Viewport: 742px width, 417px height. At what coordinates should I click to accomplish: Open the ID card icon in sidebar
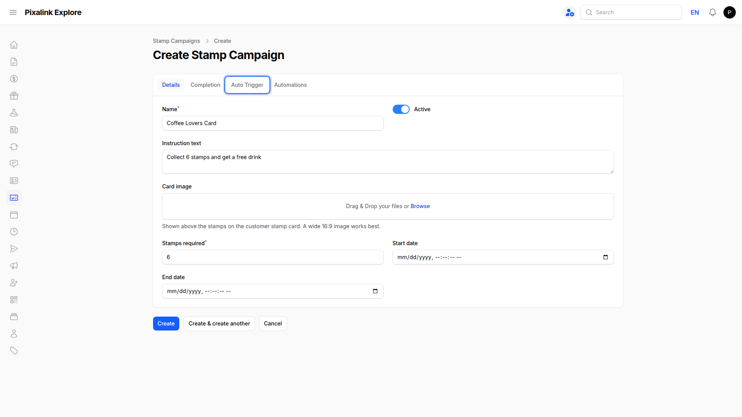tap(14, 181)
